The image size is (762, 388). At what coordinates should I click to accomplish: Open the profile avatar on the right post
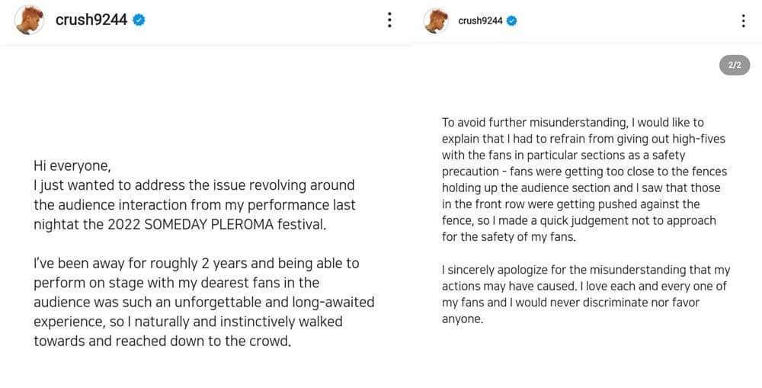pos(436,21)
